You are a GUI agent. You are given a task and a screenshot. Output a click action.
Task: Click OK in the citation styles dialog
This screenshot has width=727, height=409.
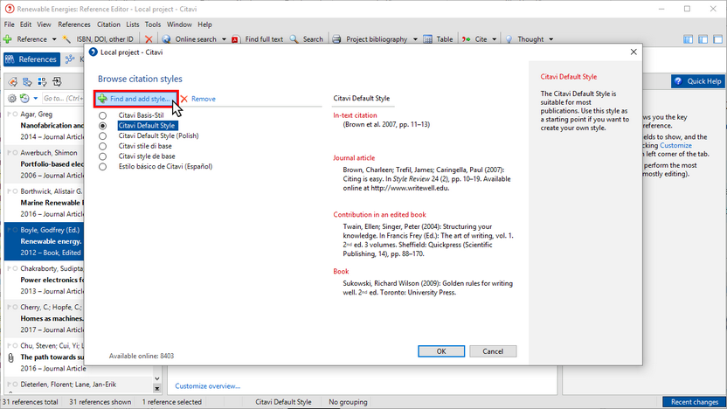[x=441, y=351]
